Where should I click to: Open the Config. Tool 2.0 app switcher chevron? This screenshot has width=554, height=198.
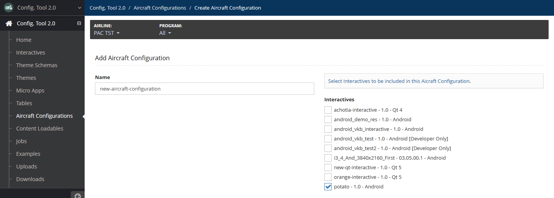pyautogui.click(x=79, y=8)
